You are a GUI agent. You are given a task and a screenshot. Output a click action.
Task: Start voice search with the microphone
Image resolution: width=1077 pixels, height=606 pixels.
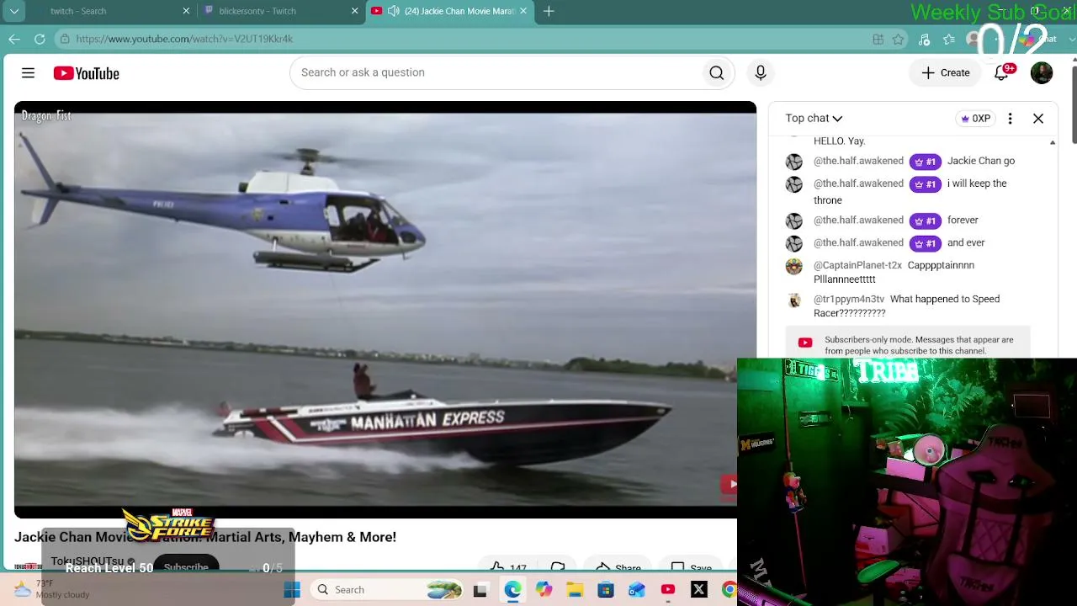761,73
